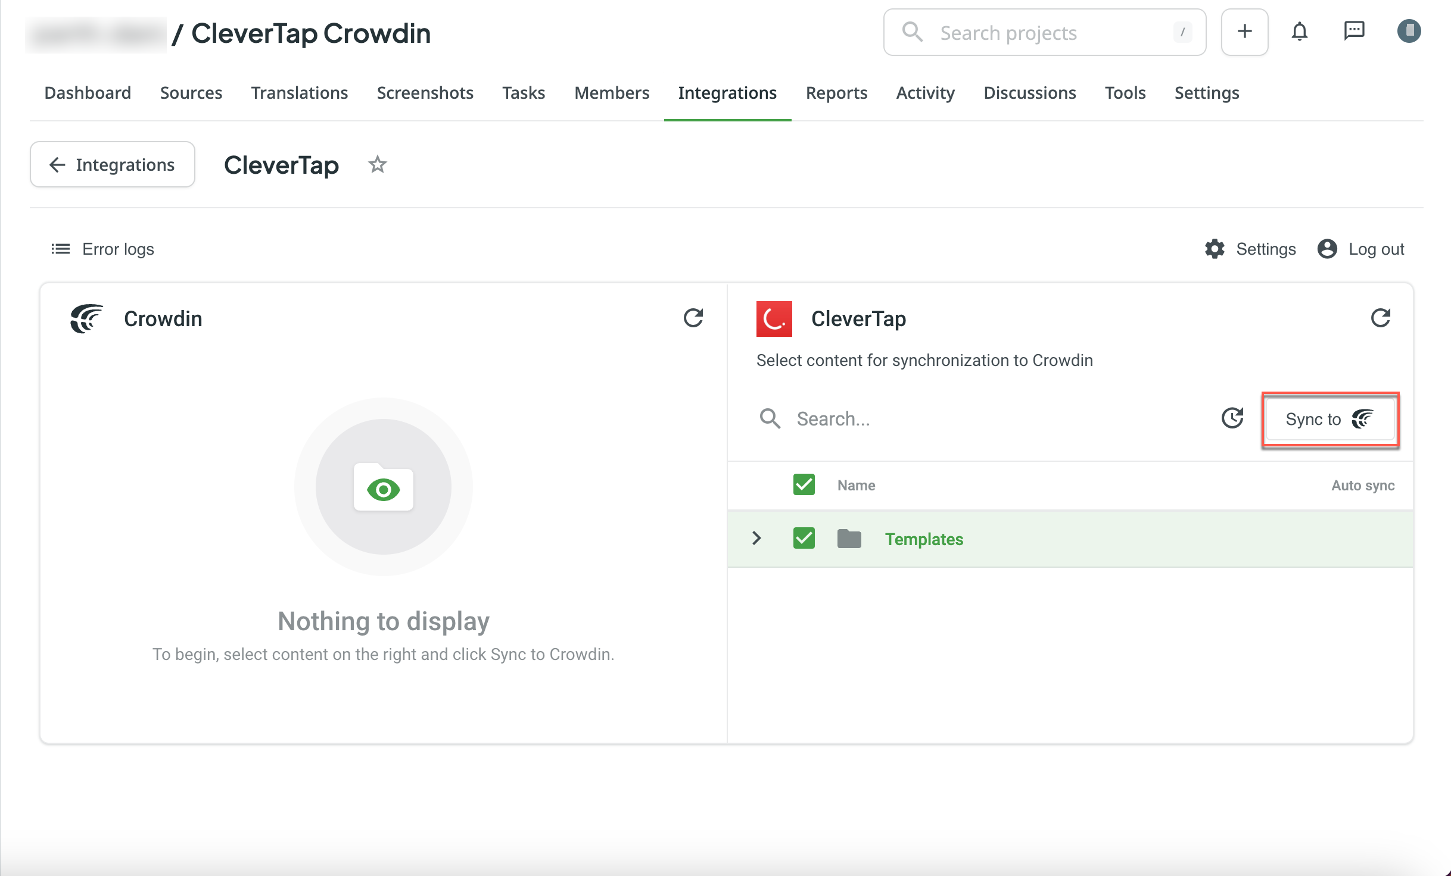Click the Auto sync column header
This screenshot has height=876, width=1451.
coord(1363,485)
